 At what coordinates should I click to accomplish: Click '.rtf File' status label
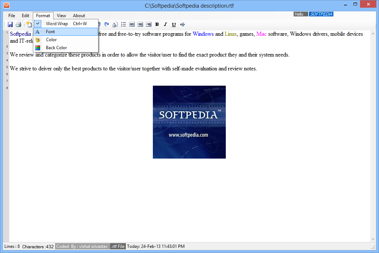click(x=118, y=246)
